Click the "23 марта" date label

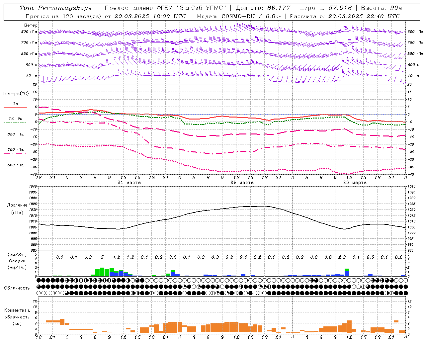click(355, 183)
